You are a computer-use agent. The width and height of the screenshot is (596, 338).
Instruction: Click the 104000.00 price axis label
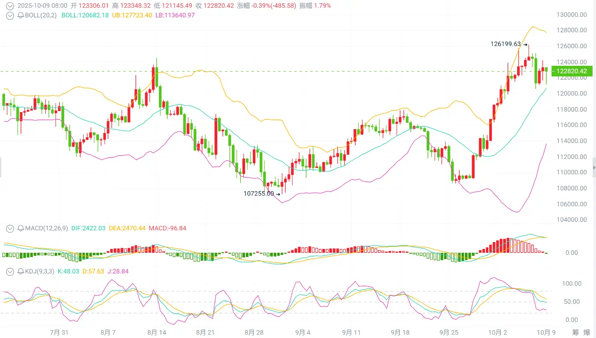572,220
